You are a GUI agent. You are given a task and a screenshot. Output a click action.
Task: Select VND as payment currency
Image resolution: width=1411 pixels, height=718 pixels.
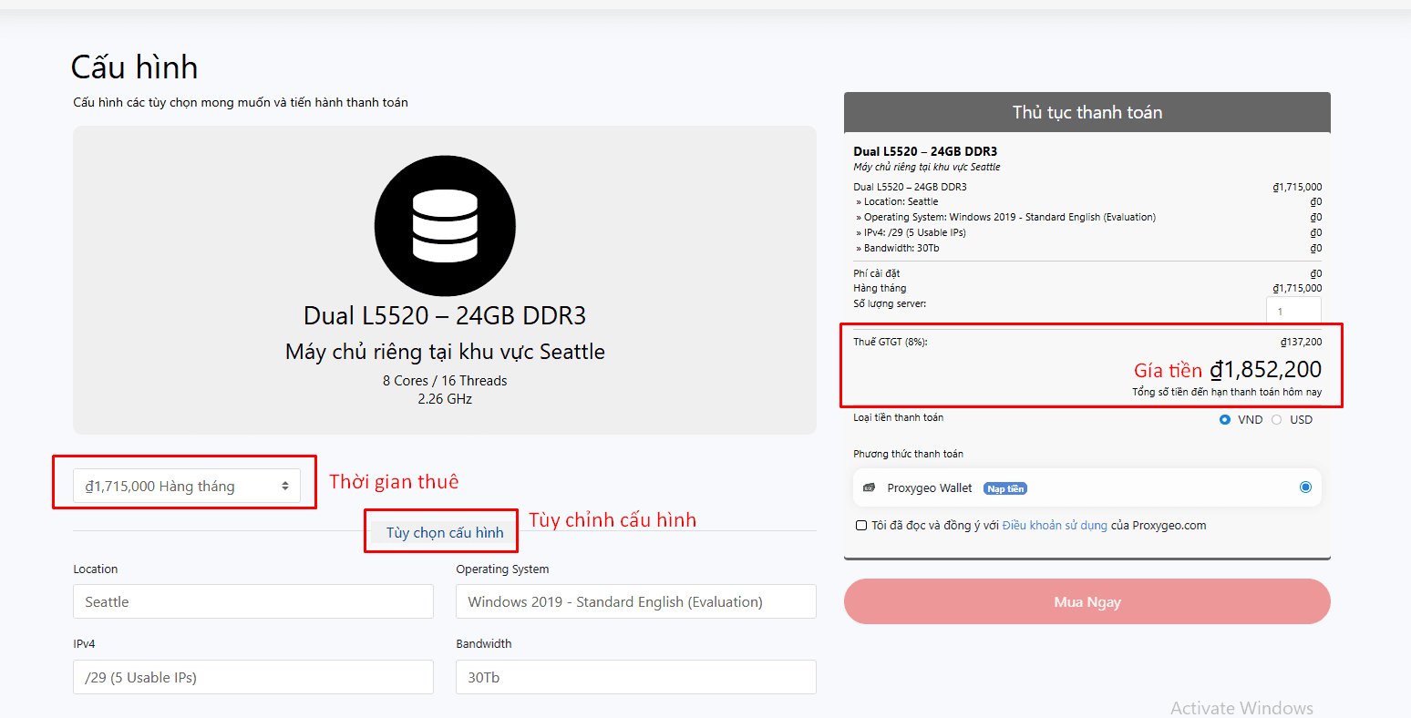click(1225, 420)
